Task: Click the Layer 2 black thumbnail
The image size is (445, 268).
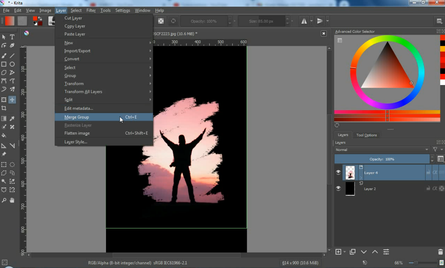Action: (x=350, y=189)
